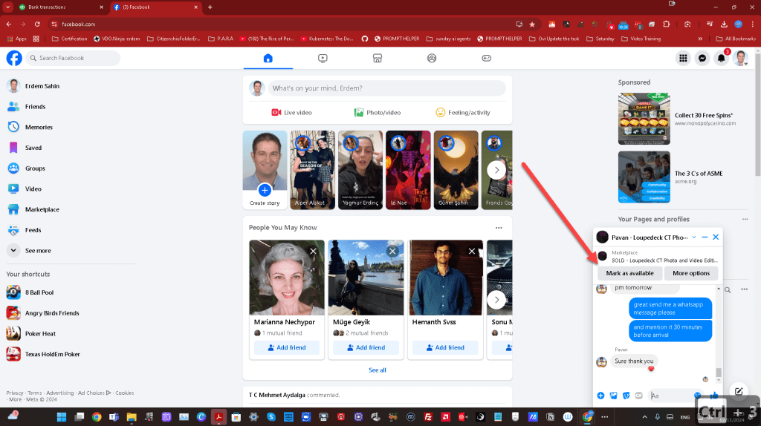Open the Groups tab in top navigation

click(x=432, y=58)
